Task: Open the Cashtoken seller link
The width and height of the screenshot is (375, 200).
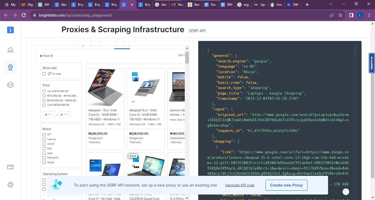Action: click(x=177, y=138)
